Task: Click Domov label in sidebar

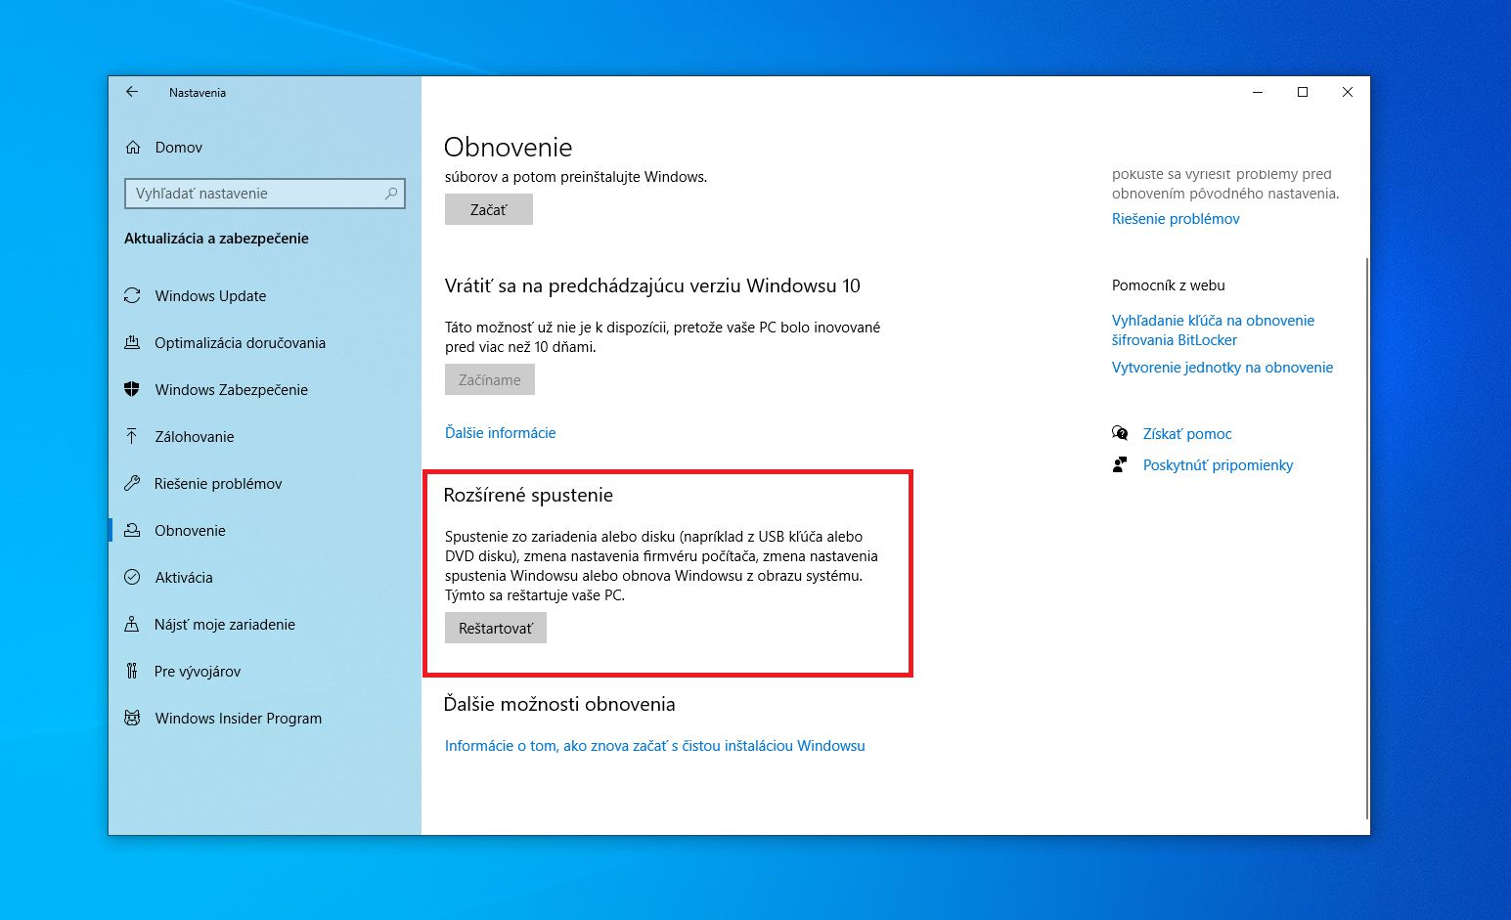Action: click(x=179, y=148)
